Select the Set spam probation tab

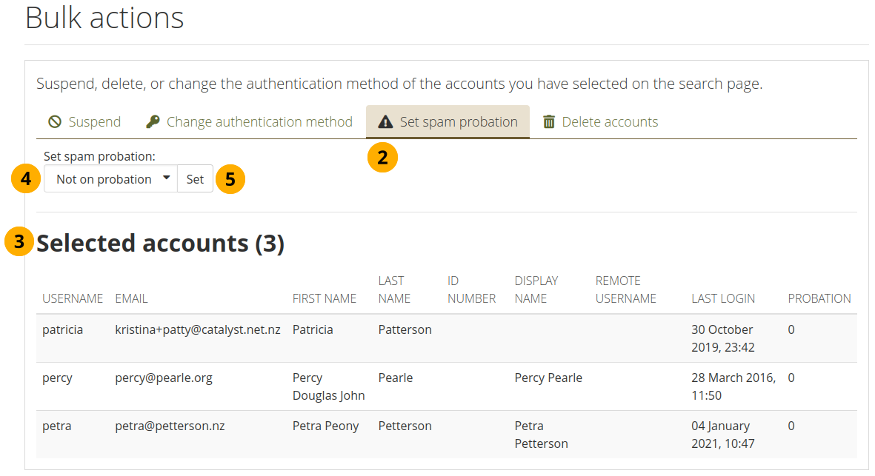[x=448, y=122]
